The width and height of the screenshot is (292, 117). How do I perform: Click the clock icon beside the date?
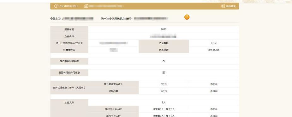click(x=56, y=6)
